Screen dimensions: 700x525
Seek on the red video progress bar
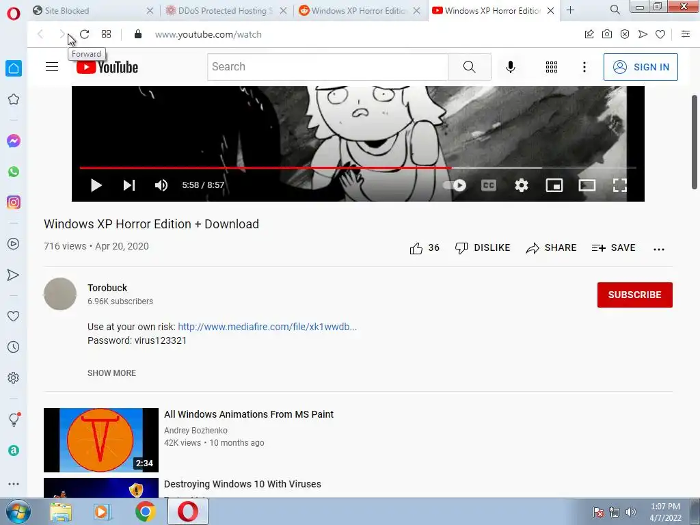click(266, 168)
